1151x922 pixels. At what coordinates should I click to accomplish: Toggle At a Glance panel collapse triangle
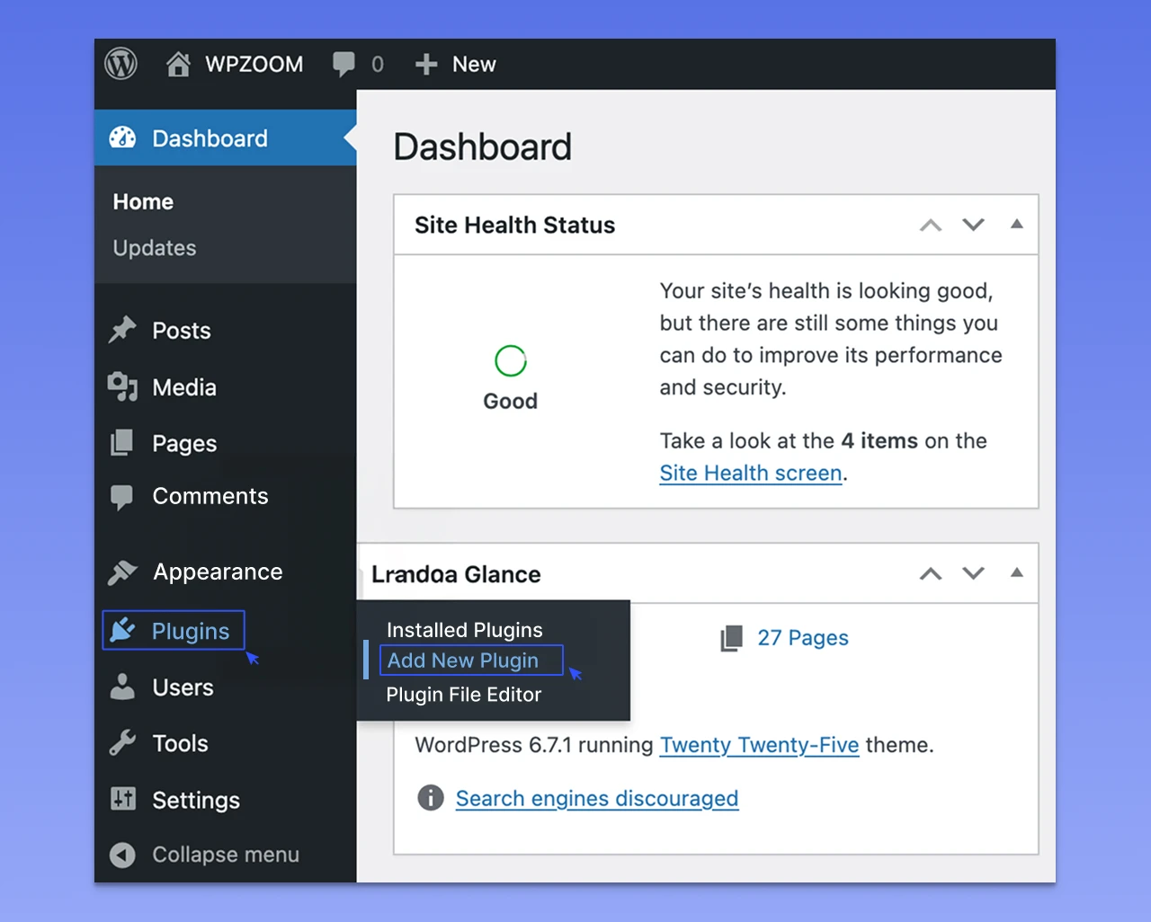(1017, 572)
